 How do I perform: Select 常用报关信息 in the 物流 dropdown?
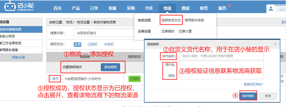click(194, 20)
